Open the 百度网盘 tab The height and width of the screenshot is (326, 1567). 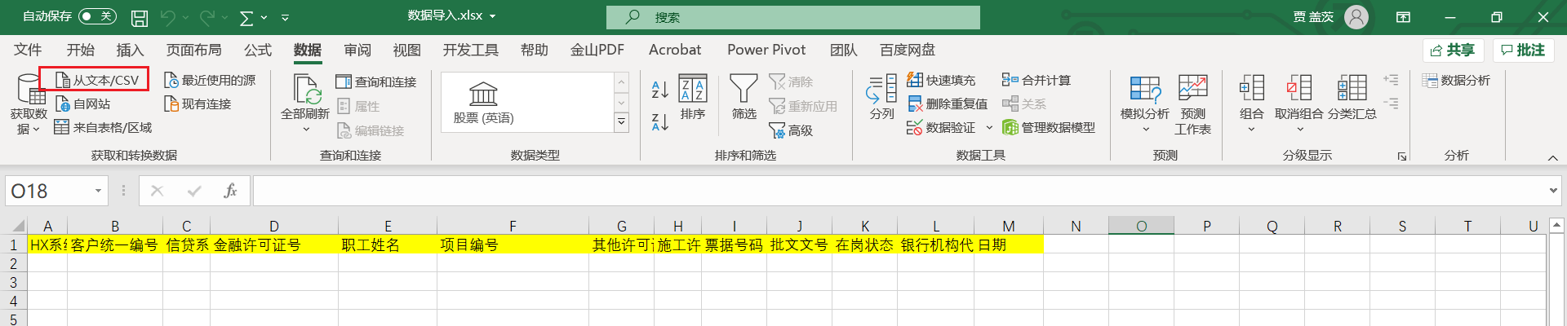pyautogui.click(x=908, y=50)
